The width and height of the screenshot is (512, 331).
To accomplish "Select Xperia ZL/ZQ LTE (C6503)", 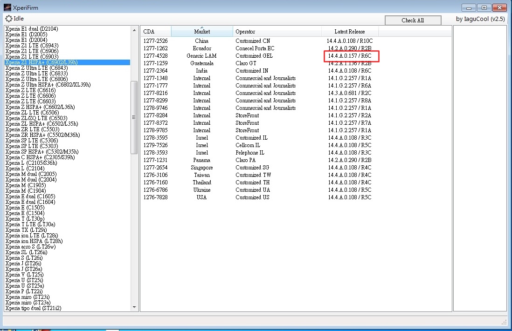I will coord(36,118).
